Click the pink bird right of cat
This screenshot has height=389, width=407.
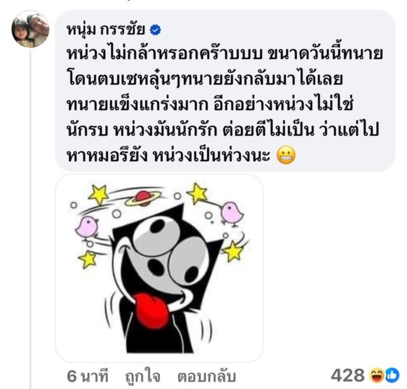pos(231,213)
